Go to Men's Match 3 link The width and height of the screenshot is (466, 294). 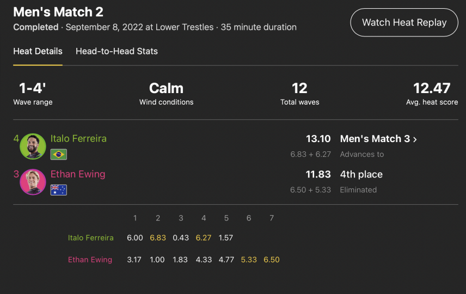[375, 139]
